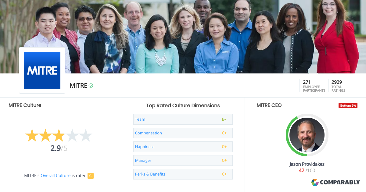Click the C+ grade on Compensation row
Screen dimensions: 366x192
(224, 133)
